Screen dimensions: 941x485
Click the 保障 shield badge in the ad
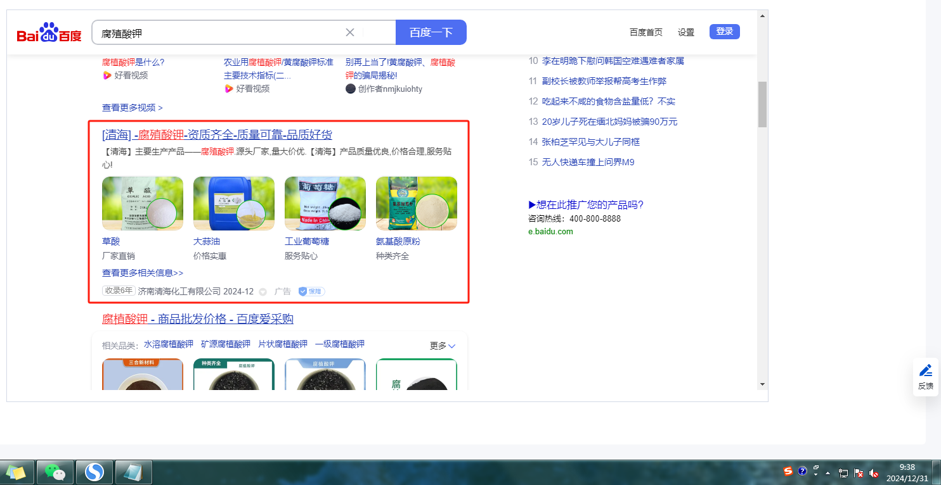point(311,291)
